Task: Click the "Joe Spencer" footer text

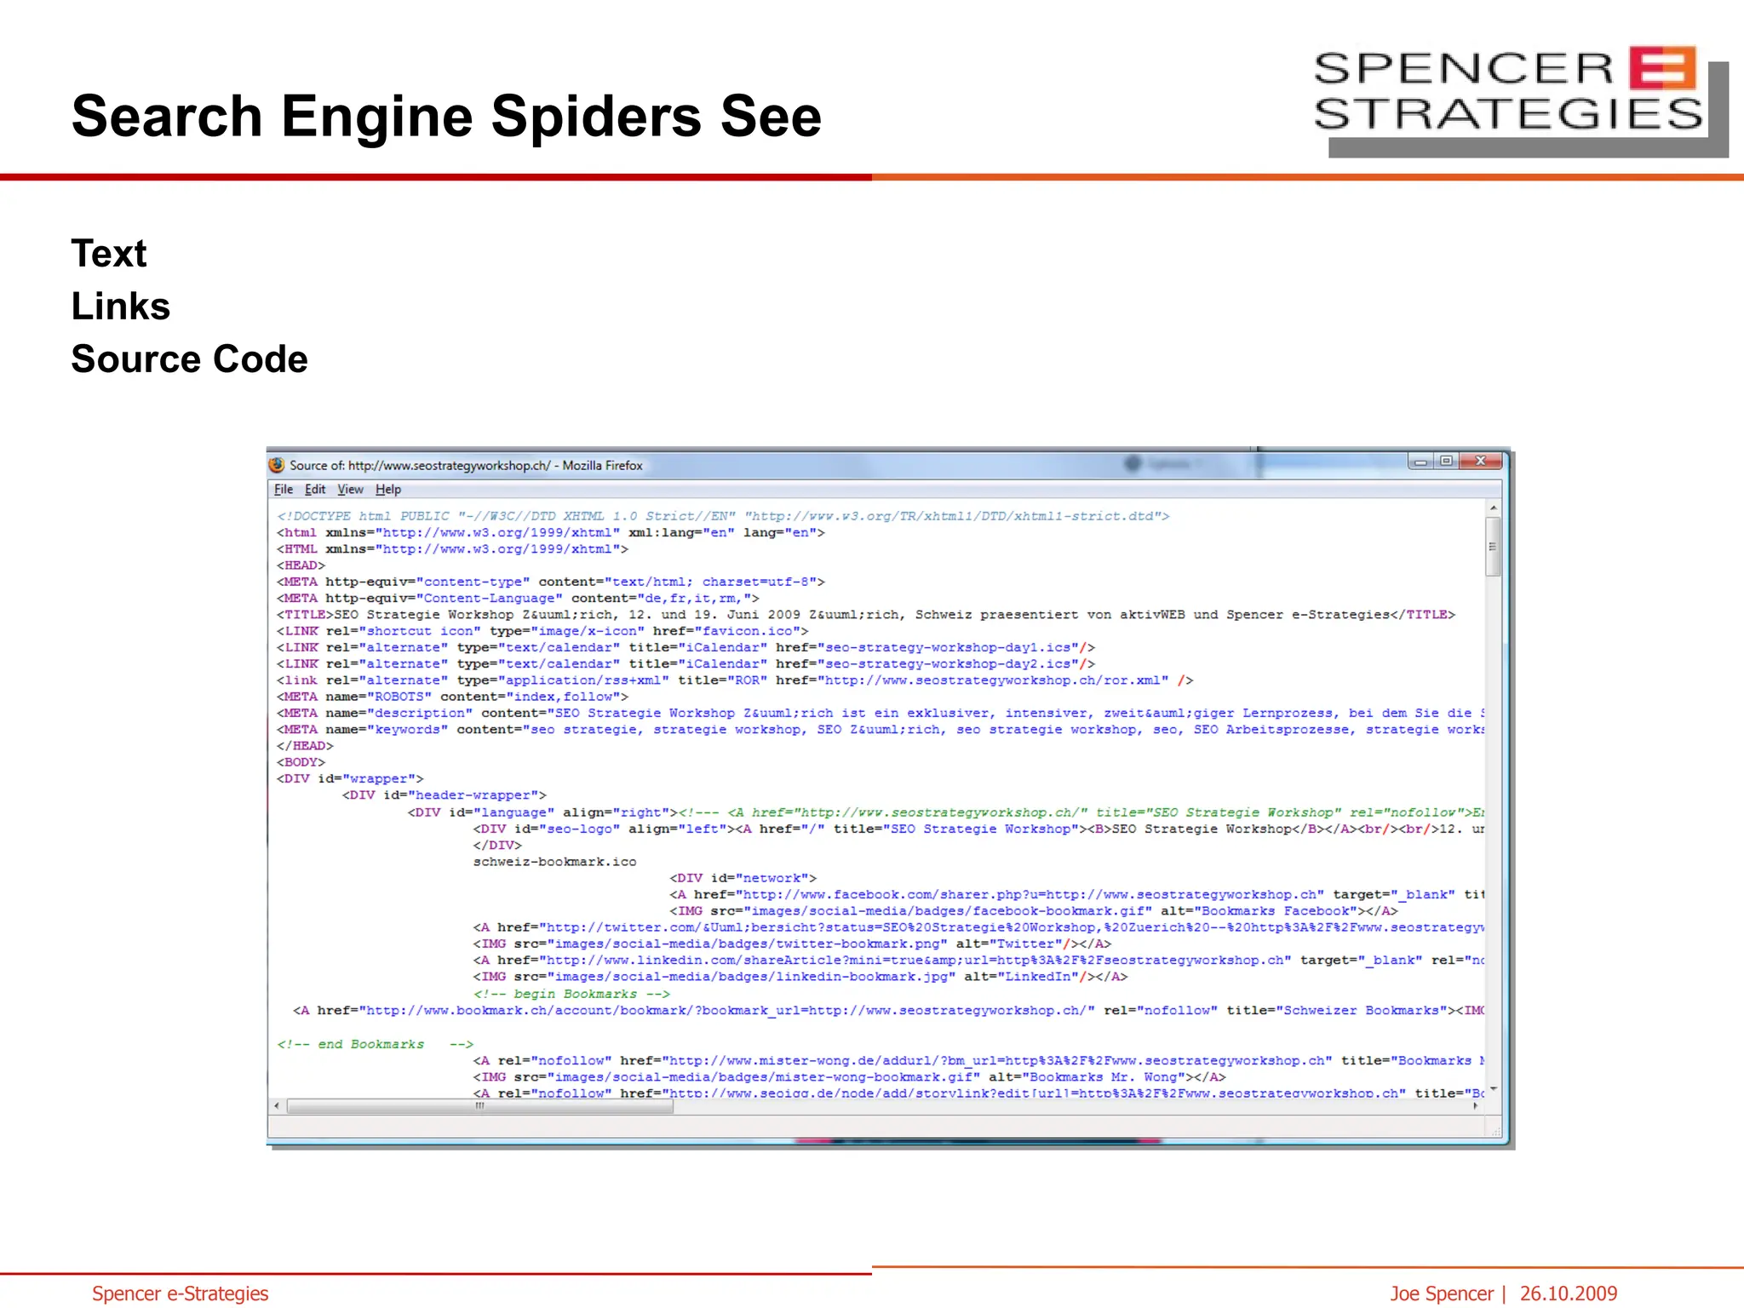Action: click(x=1442, y=1294)
